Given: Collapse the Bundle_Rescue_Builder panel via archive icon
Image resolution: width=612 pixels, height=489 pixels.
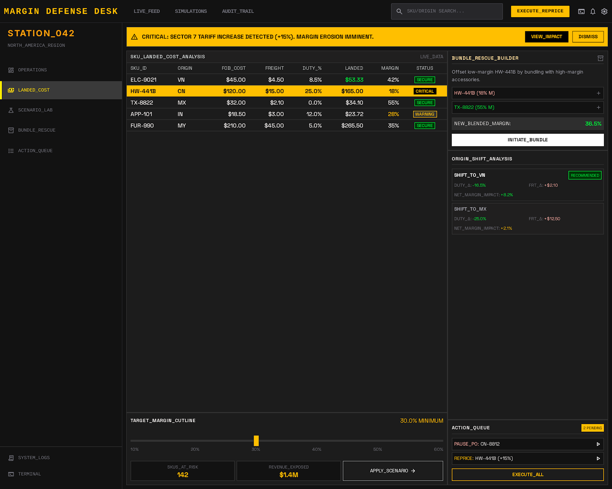Looking at the screenshot, I should click(x=600, y=58).
